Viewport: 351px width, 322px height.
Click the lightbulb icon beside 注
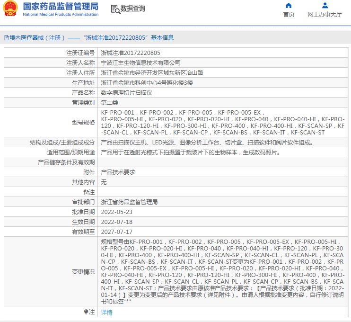(x=86, y=312)
